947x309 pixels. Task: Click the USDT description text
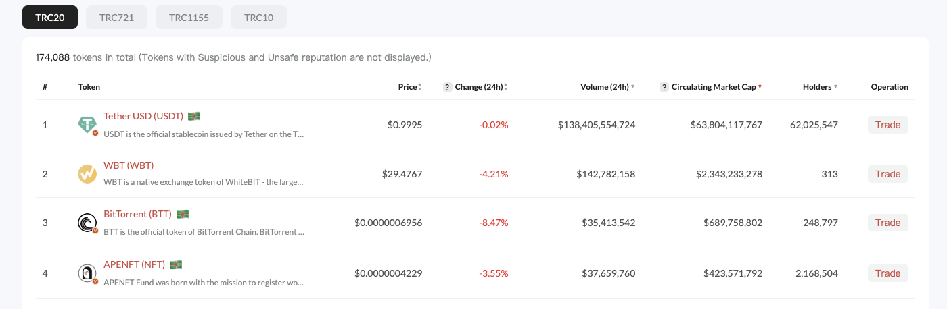pos(204,134)
